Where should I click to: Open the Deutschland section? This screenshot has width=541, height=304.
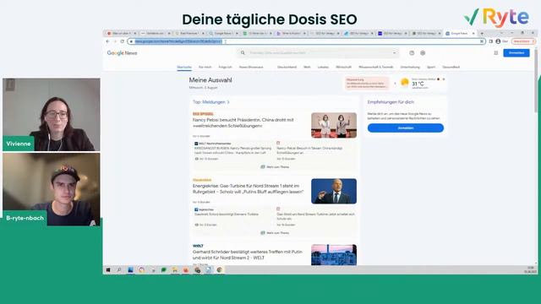287,68
